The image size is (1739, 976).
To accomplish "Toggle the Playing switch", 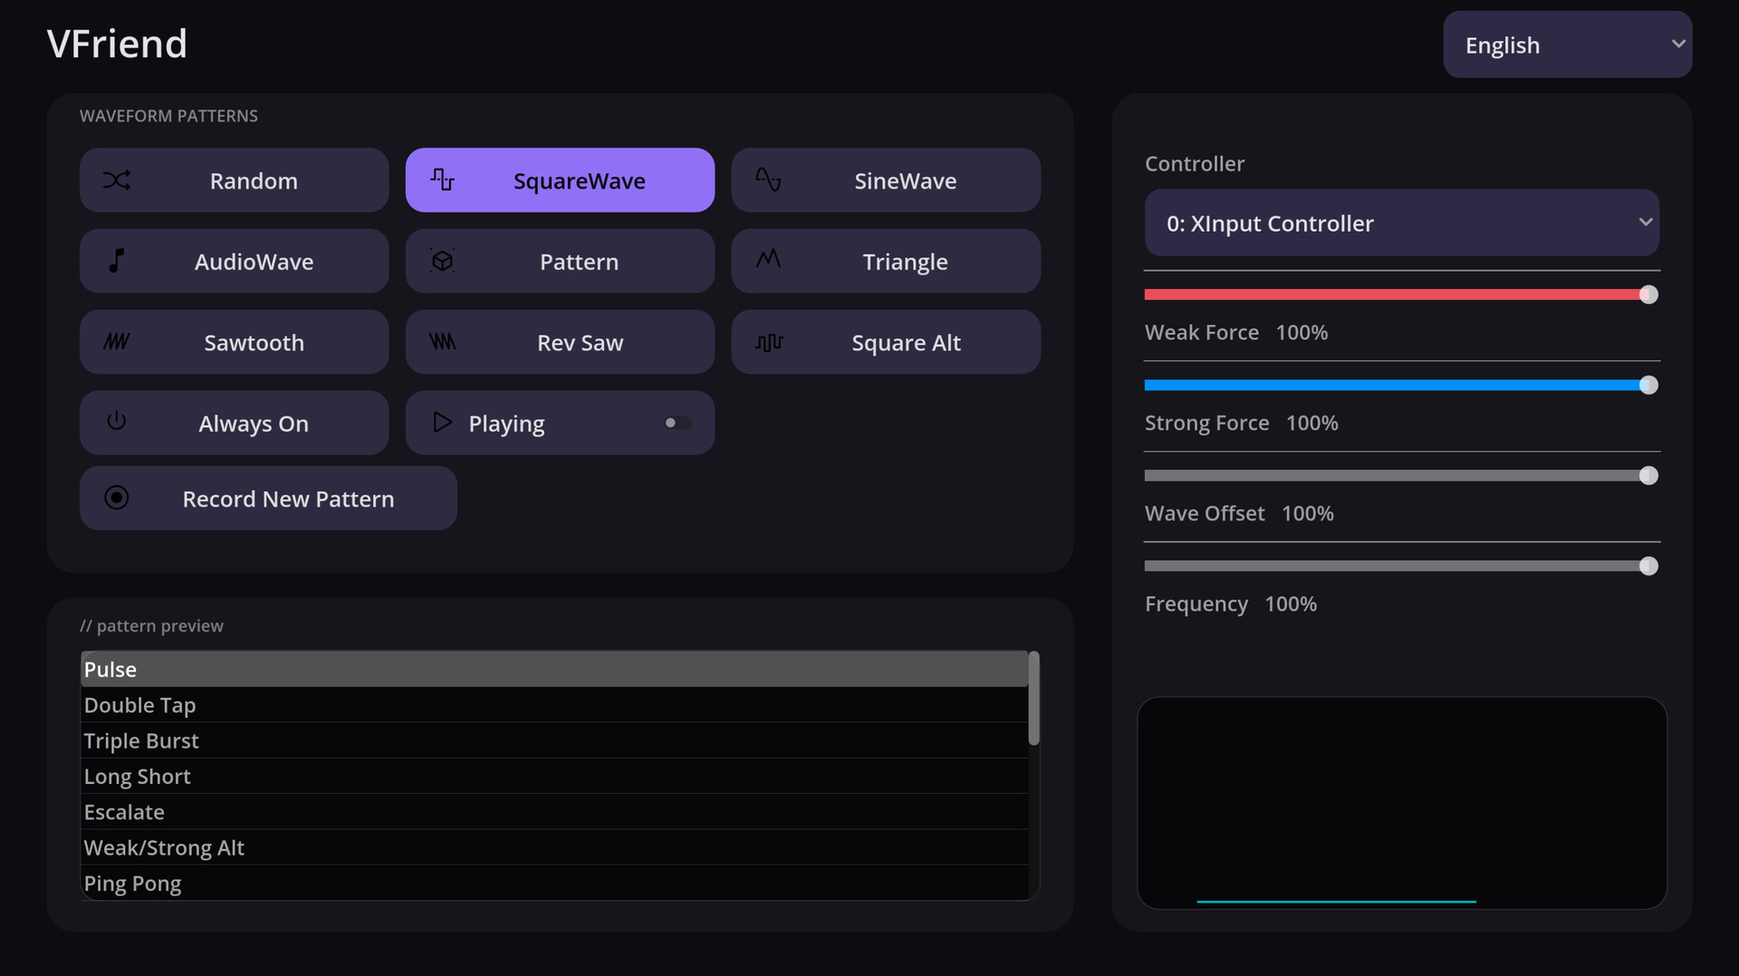I will 677,423.
